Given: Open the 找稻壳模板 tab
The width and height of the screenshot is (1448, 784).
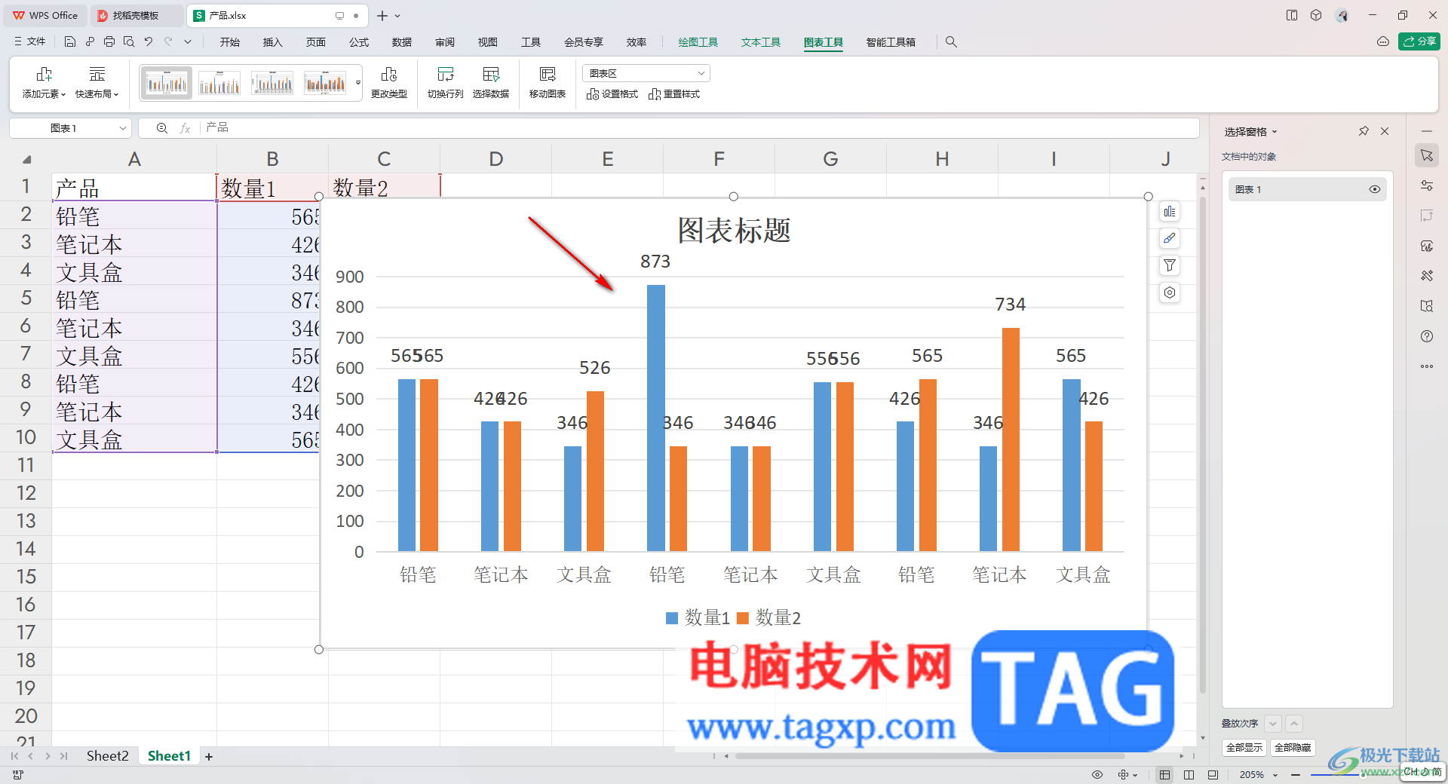Looking at the screenshot, I should 136,15.
